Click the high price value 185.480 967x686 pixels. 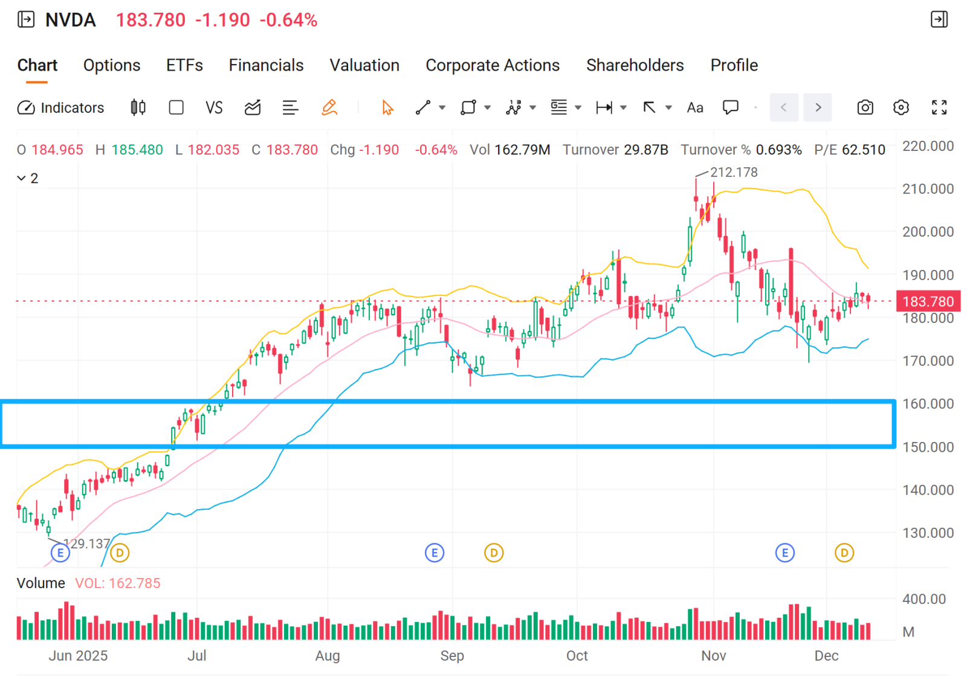[137, 150]
